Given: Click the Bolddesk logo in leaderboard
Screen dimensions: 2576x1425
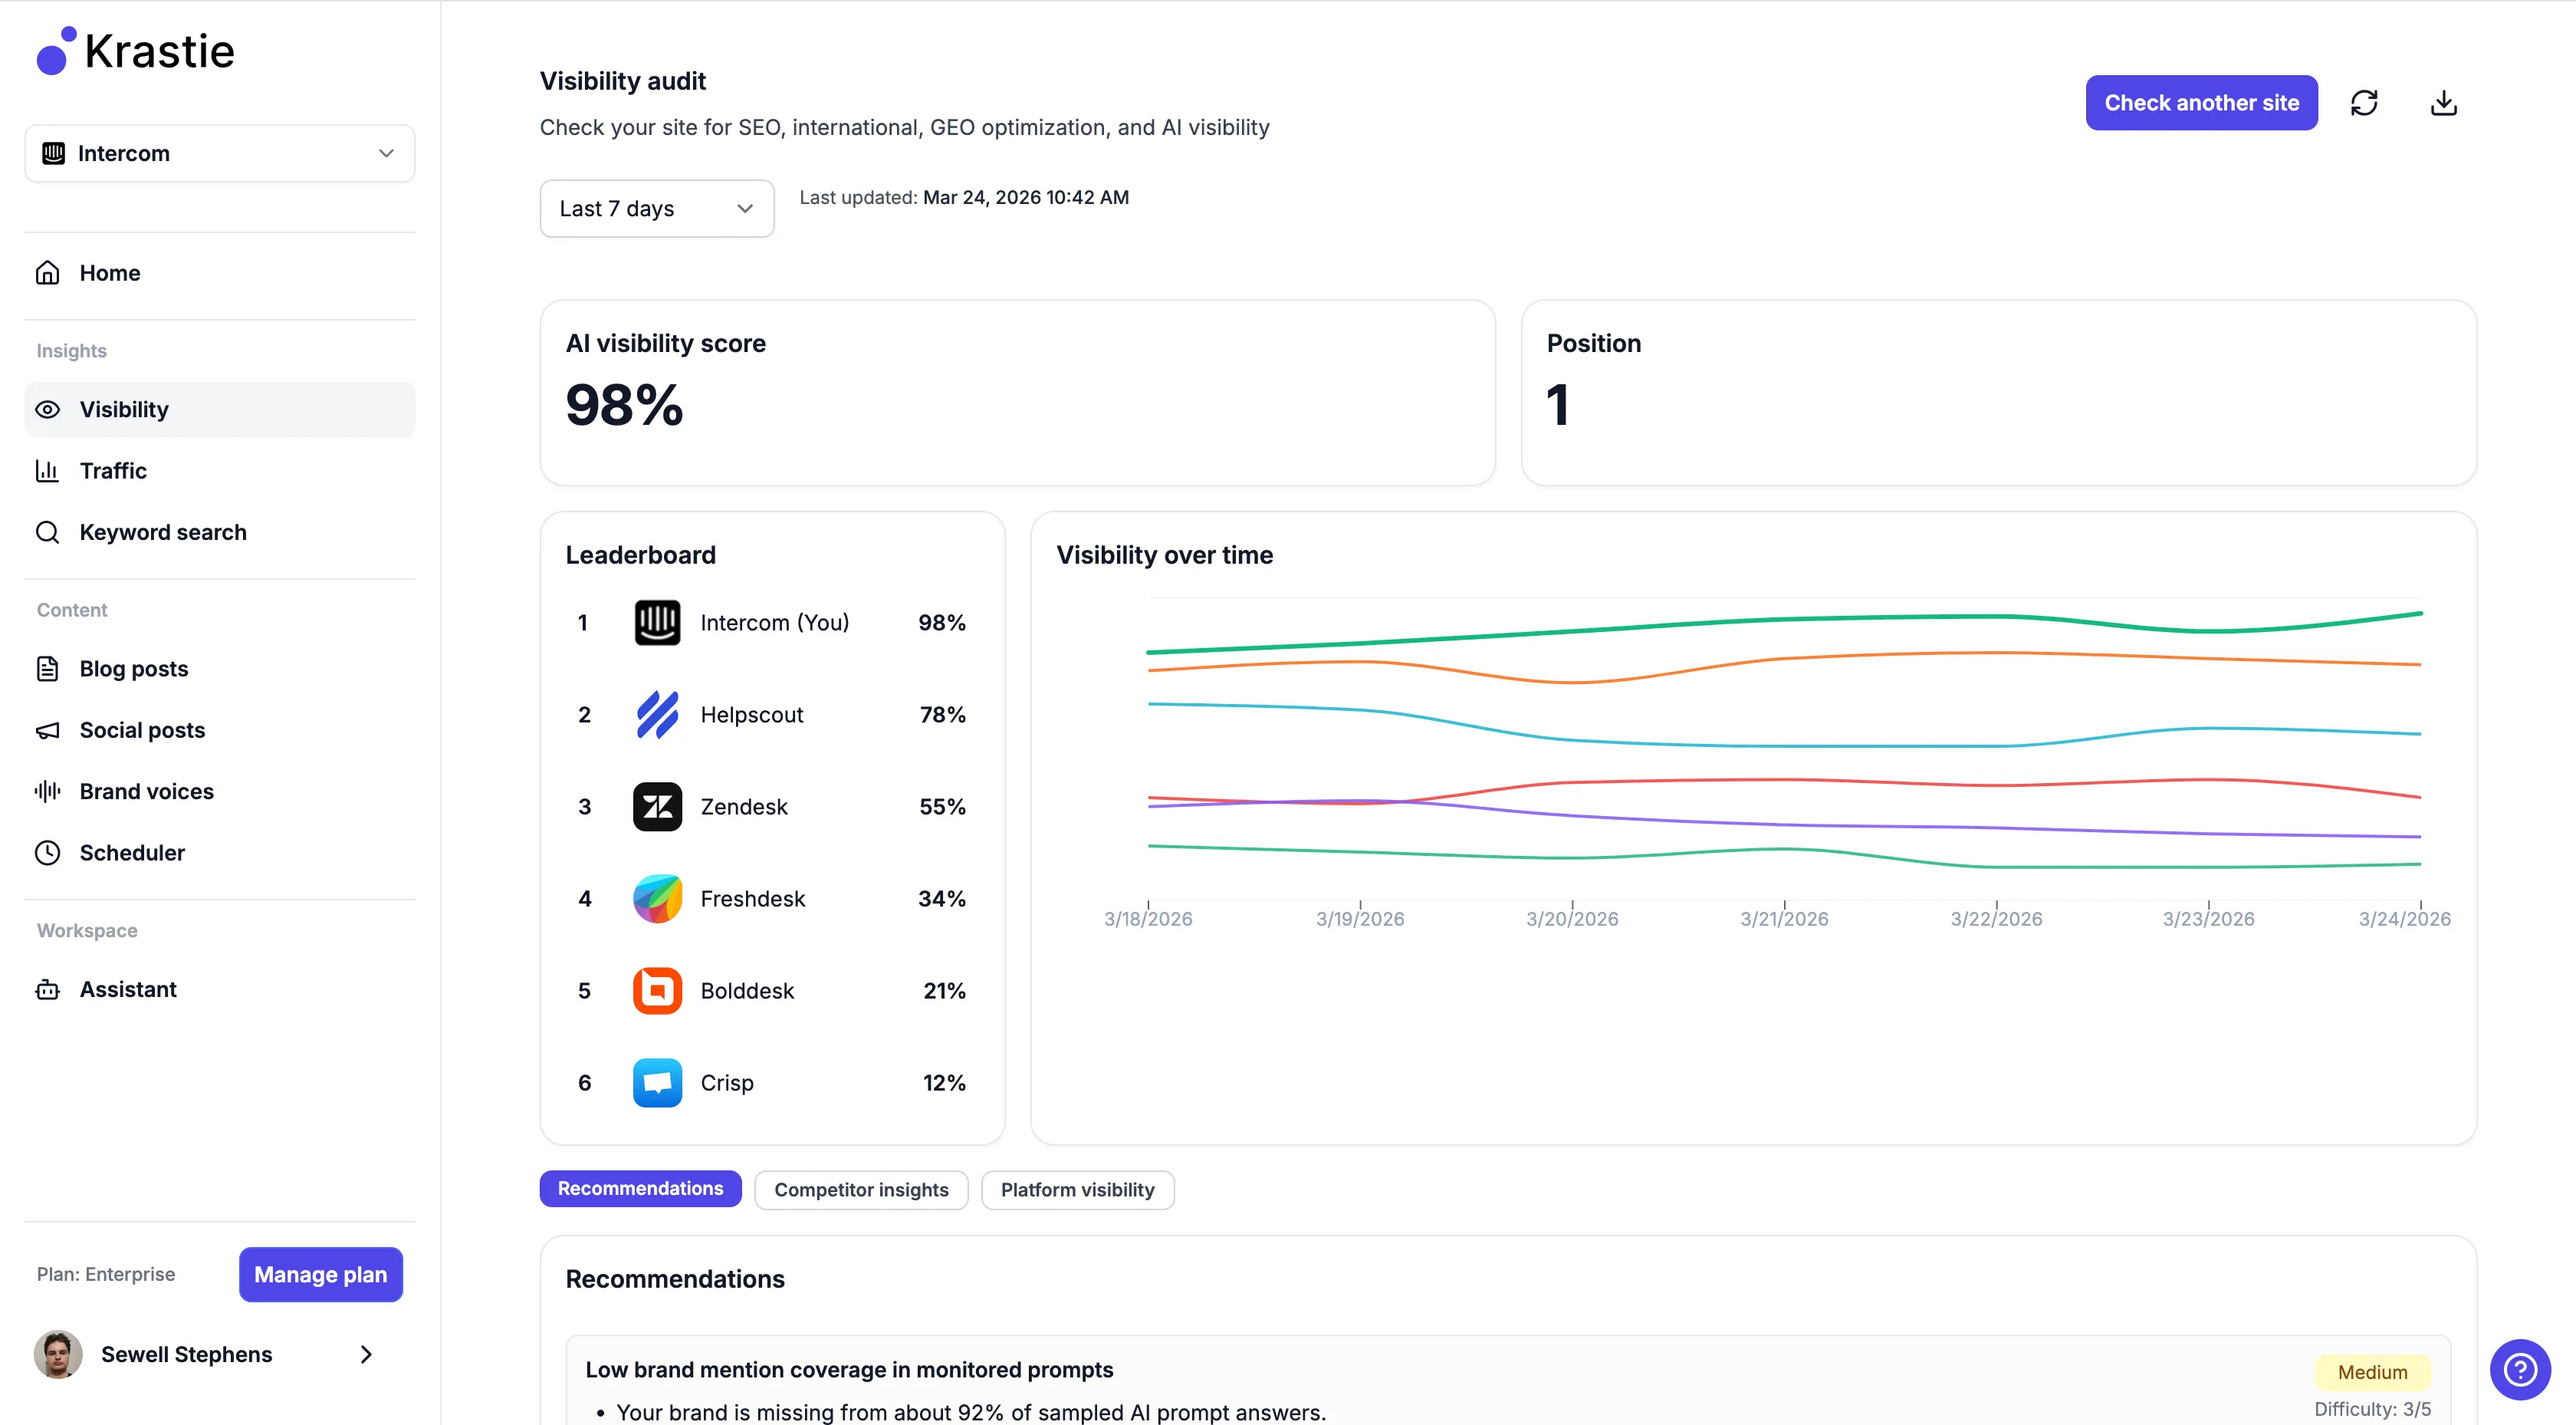Looking at the screenshot, I should (657, 991).
